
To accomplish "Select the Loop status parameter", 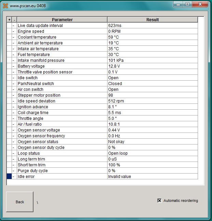I will click(x=62, y=153).
